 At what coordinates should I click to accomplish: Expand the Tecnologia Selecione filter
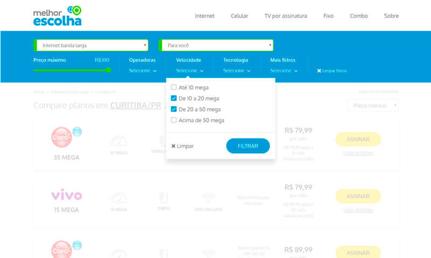[237, 71]
